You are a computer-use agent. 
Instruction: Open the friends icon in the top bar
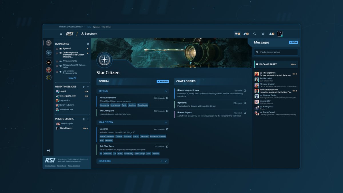point(246,34)
